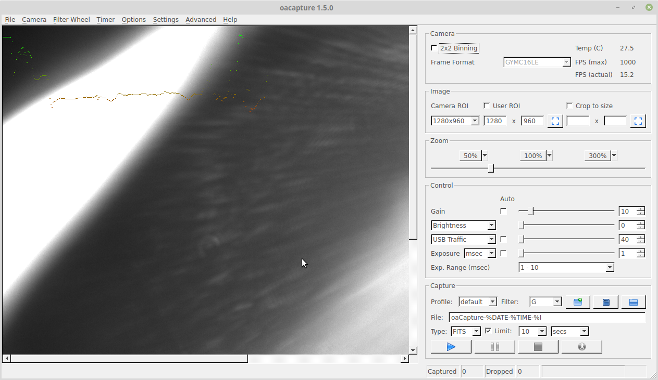Open the Filter G dropdown
Viewport: 658px width, 380px height.
coord(545,302)
